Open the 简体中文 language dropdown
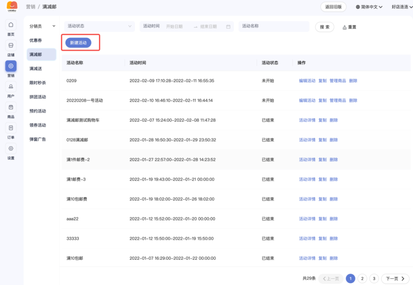The width and height of the screenshot is (413, 285). click(369, 7)
